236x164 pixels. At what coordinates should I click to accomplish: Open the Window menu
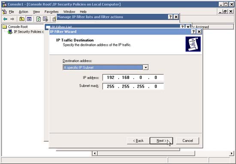pos(69,12)
